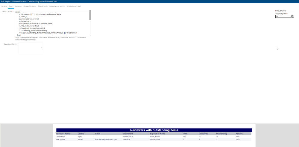Open the Required Filters dropdown arrow
299x147 pixels.
(42, 48)
